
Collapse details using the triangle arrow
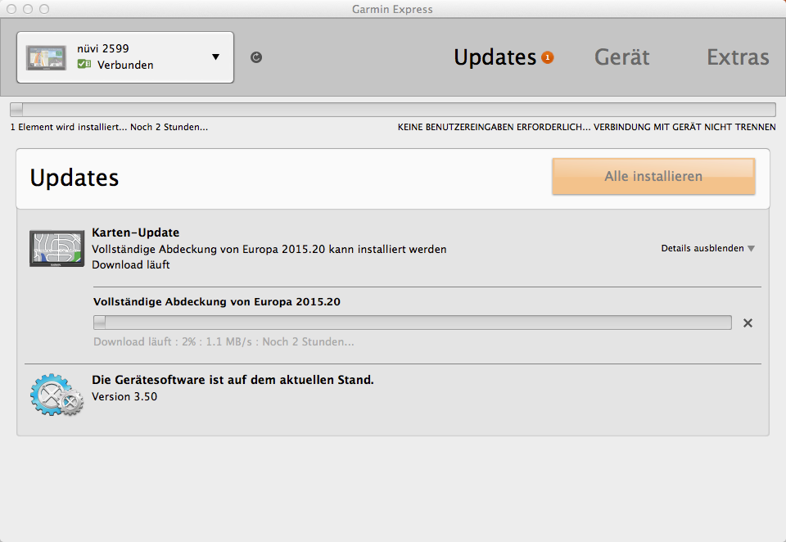[752, 249]
